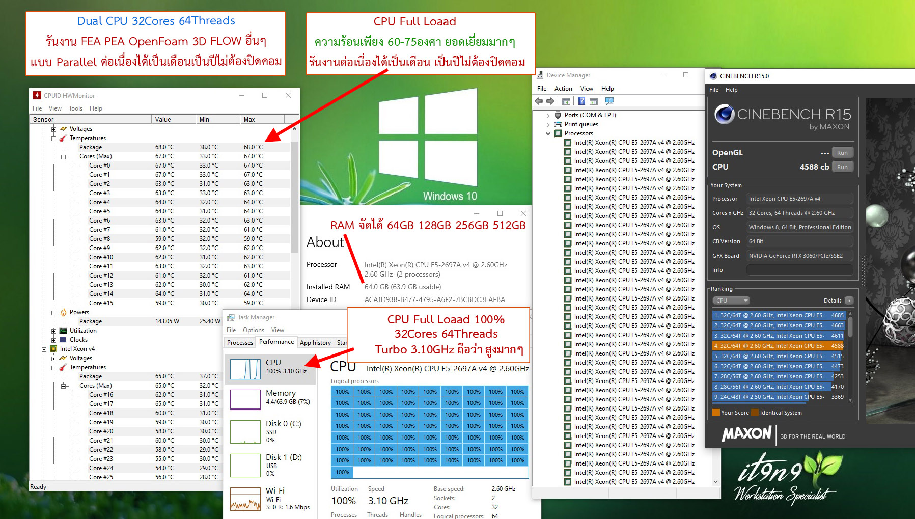The width and height of the screenshot is (915, 519).
Task: Click the Min column header in HWMonitor
Action: 218,120
